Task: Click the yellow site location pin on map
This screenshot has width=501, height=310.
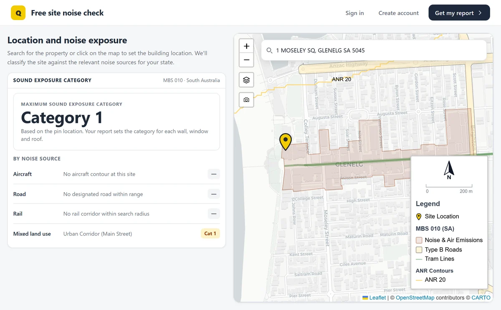Action: (286, 142)
